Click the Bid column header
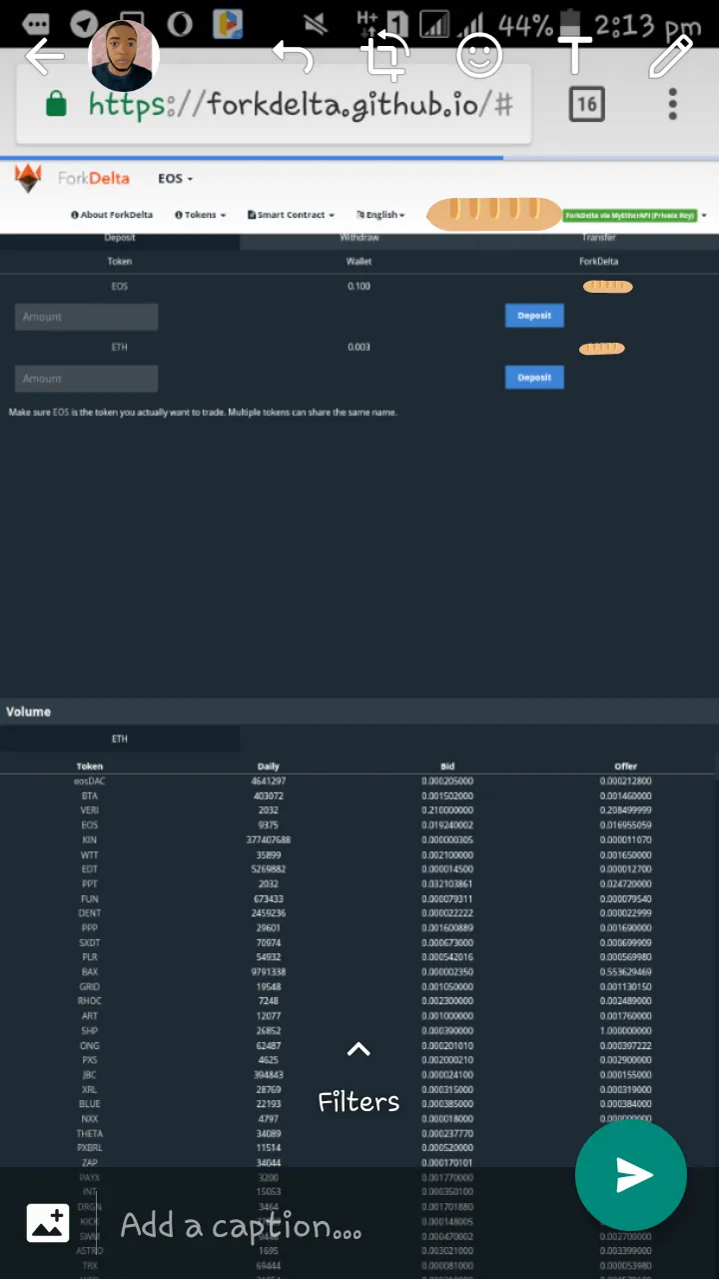Viewport: 719px width, 1279px height. pyautogui.click(x=447, y=766)
